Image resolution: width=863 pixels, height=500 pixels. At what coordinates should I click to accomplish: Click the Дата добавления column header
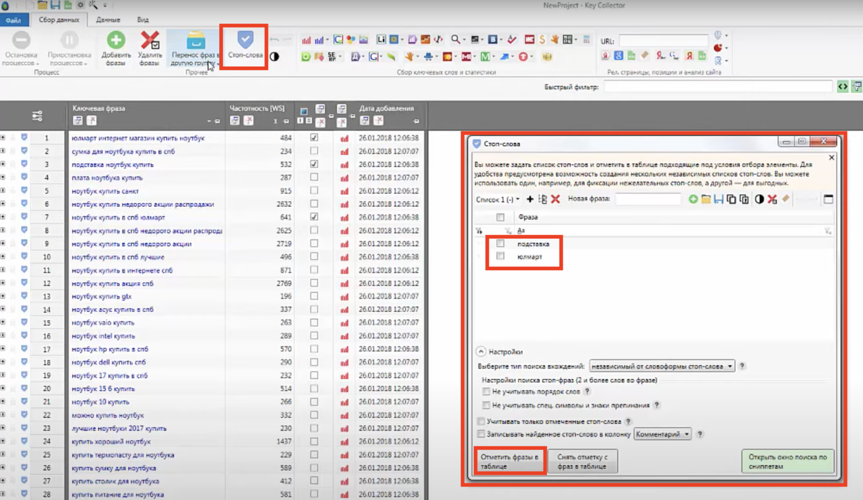[x=387, y=108]
